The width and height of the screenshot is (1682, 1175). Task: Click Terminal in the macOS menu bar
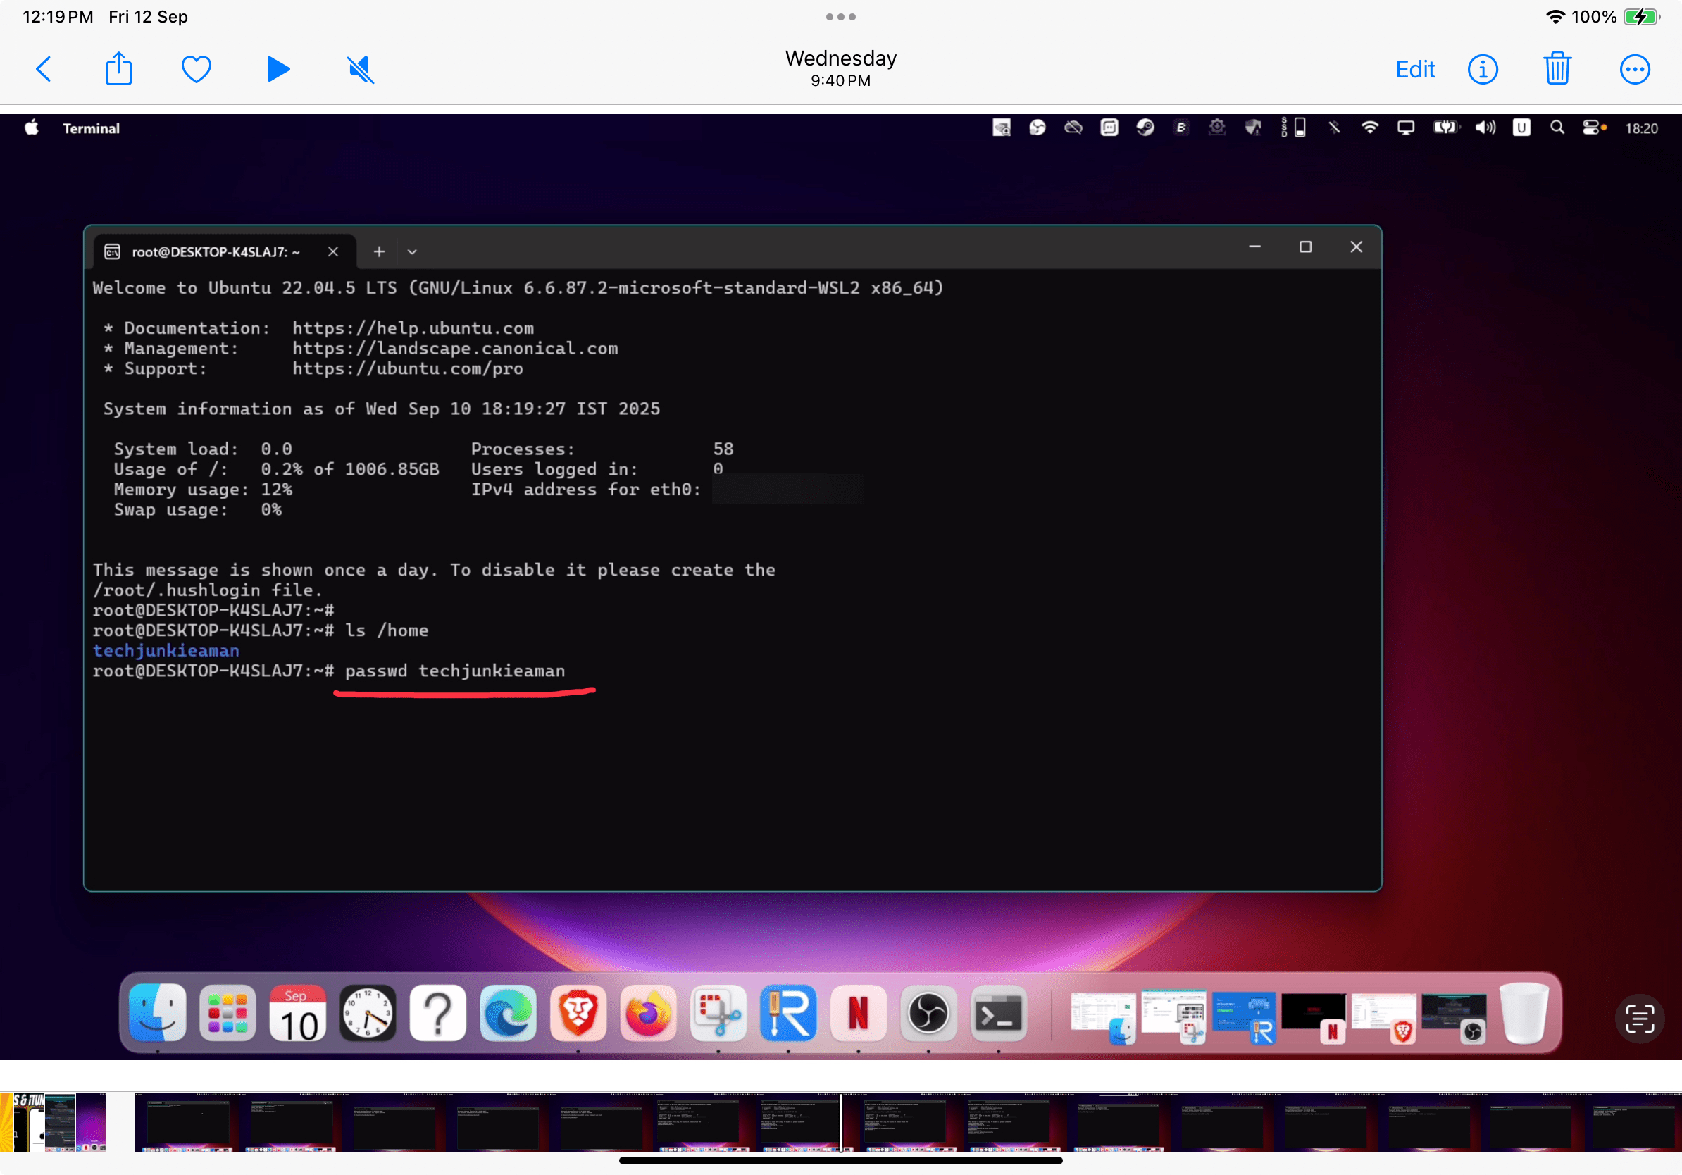tap(91, 128)
